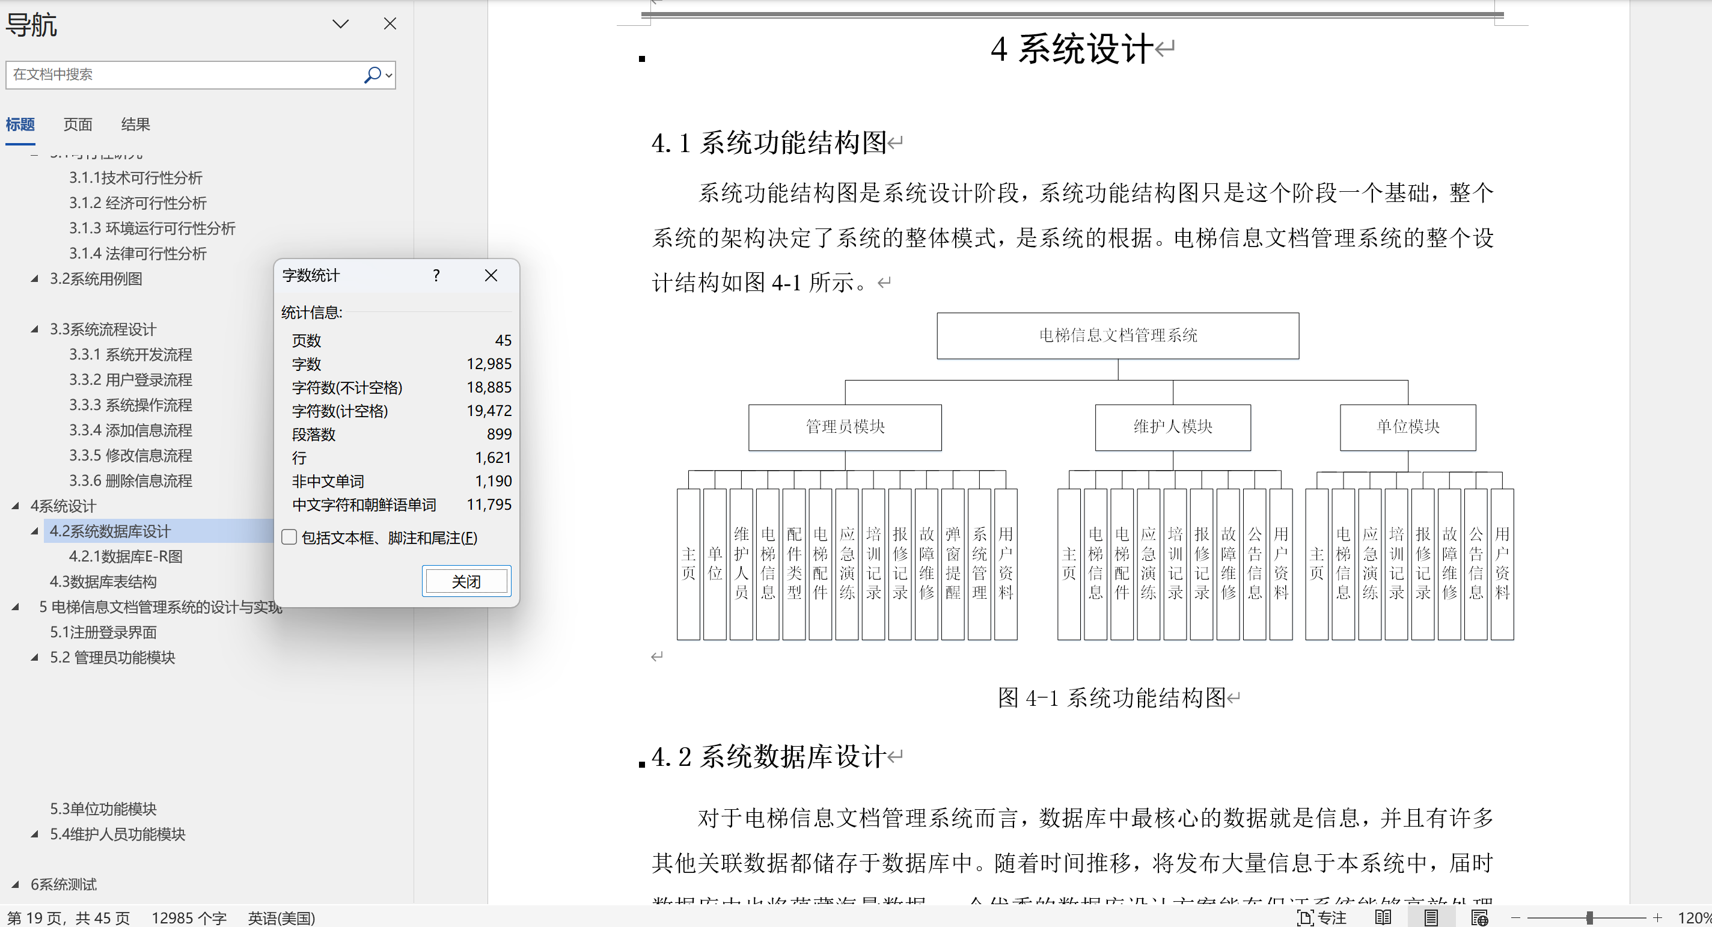Click the 4.1 系统功能结构图 heading text
Image resolution: width=1712 pixels, height=927 pixels.
pyautogui.click(x=769, y=142)
